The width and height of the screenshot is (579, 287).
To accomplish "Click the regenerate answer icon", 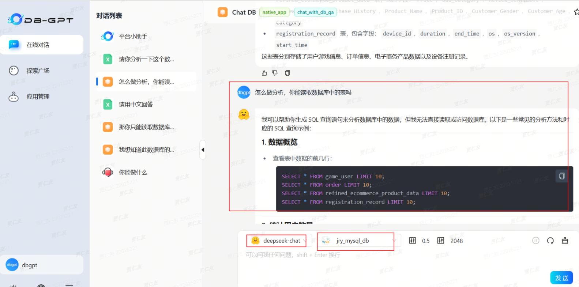I will [550, 241].
